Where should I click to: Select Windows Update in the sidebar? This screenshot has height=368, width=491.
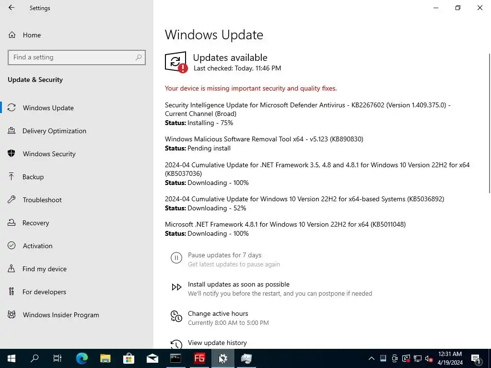(77, 108)
